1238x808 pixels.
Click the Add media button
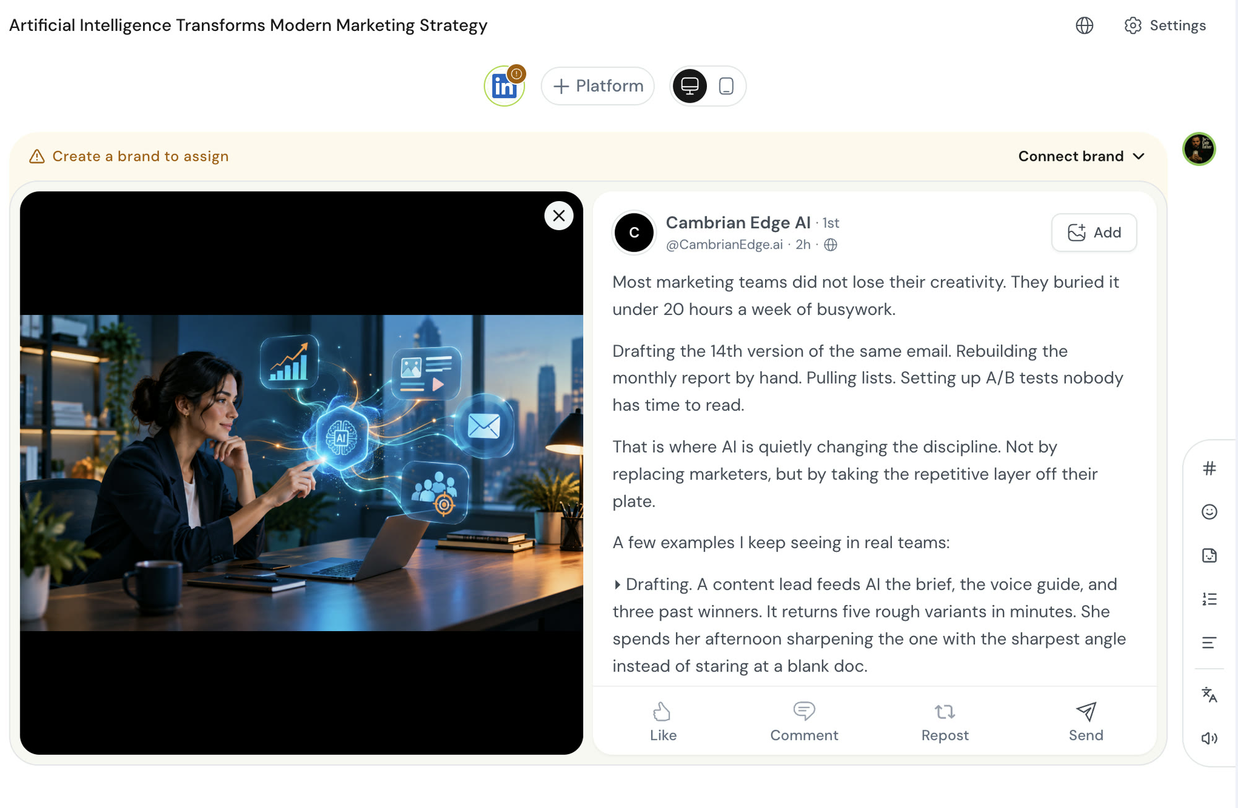1094,233
